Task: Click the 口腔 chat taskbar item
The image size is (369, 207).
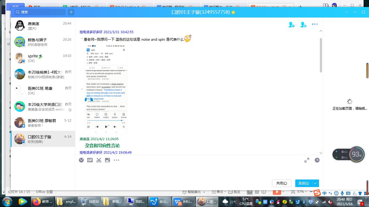Action: (x=207, y=202)
